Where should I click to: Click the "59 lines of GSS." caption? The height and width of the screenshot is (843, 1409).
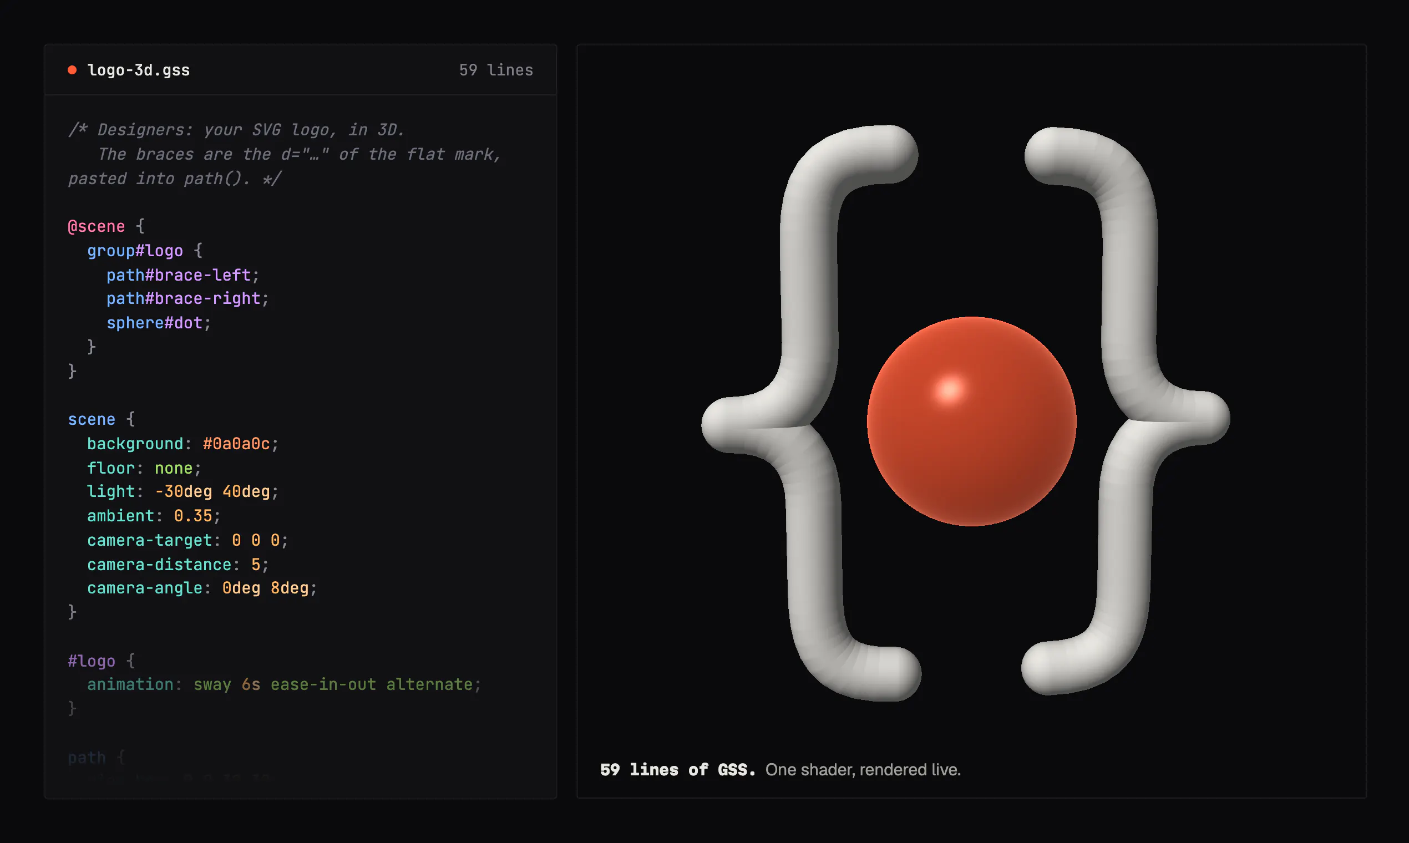678,770
